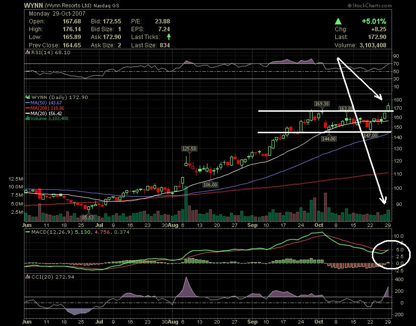The width and height of the screenshot is (416, 326).
Task: Click the WYNN (Daily) 172.90 chart label
Action: coord(59,98)
